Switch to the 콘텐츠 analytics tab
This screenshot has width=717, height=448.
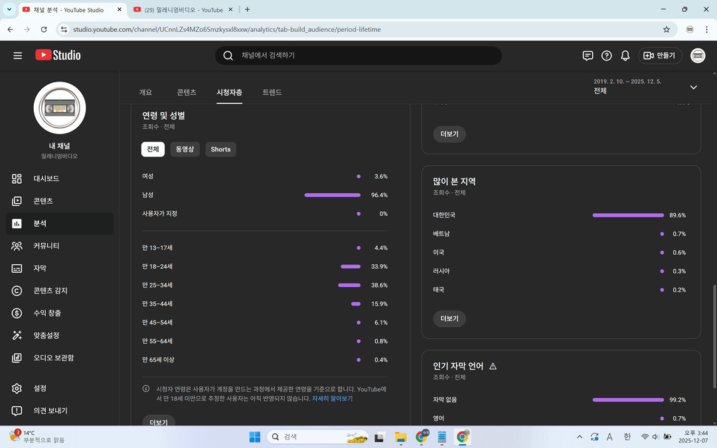pos(187,92)
